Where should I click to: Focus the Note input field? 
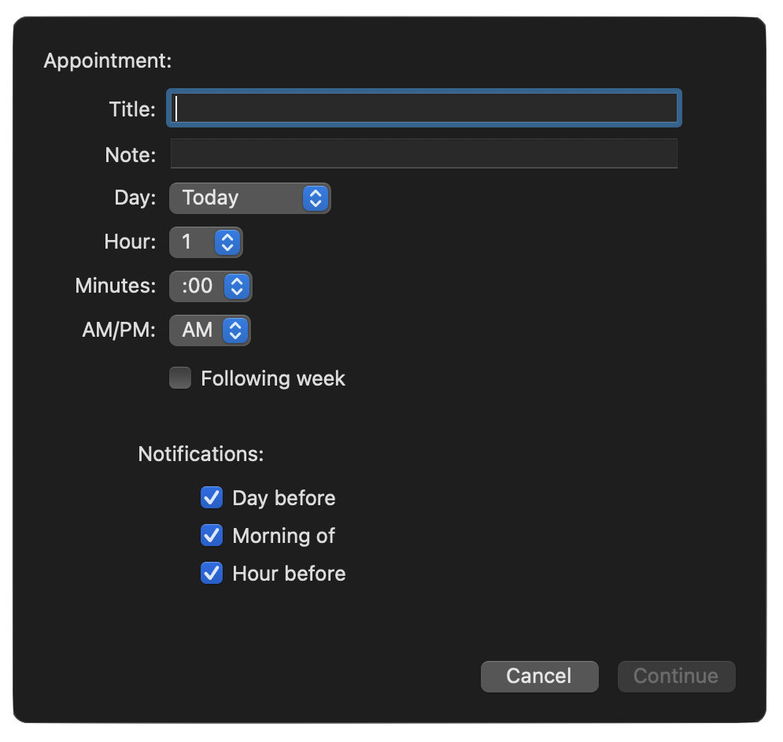coord(423,153)
